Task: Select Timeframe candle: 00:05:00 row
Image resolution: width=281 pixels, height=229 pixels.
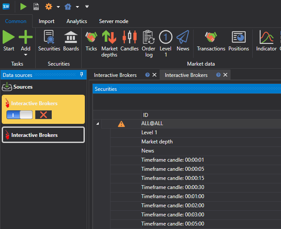Action: pyautogui.click(x=195, y=224)
